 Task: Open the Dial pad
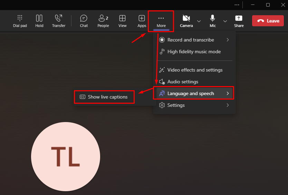[x=20, y=21]
